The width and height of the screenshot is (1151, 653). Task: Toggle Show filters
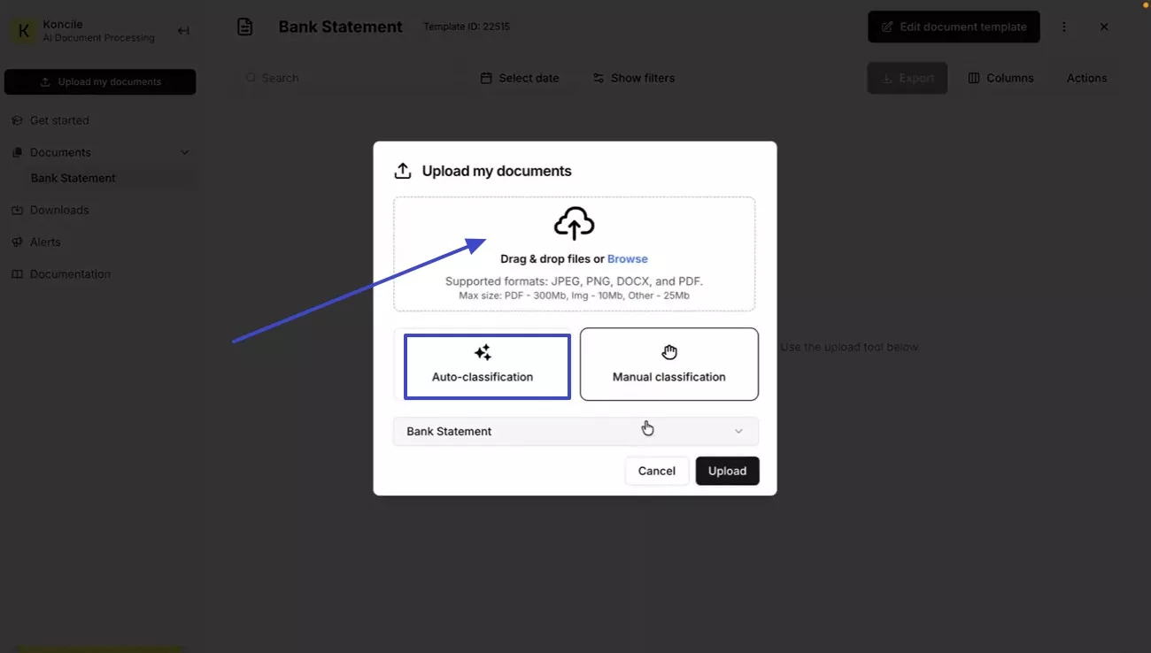(x=634, y=78)
